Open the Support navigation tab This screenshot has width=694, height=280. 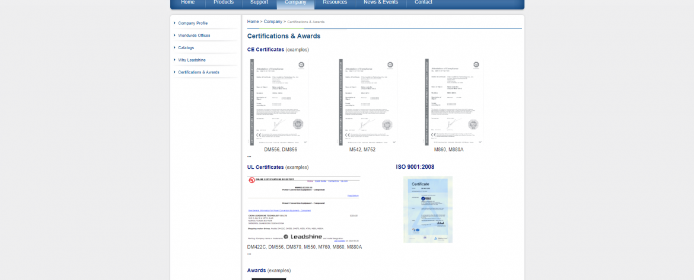[259, 2]
